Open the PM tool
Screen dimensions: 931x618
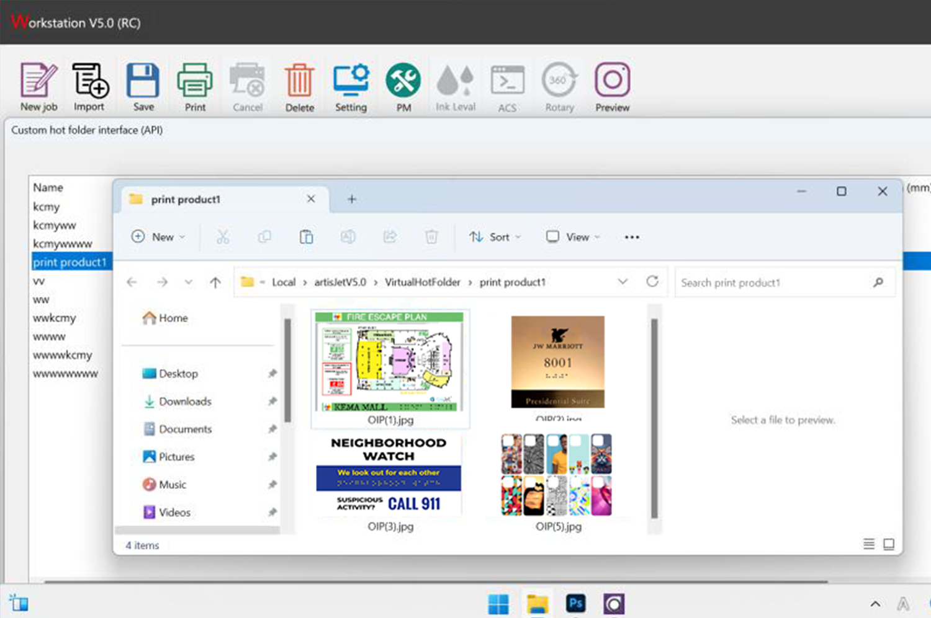click(x=403, y=86)
